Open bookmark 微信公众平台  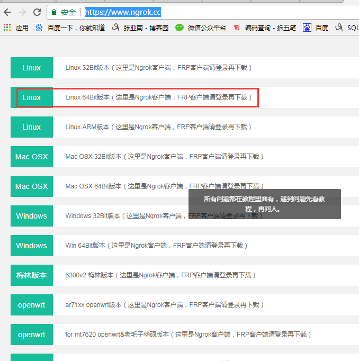coord(207,28)
